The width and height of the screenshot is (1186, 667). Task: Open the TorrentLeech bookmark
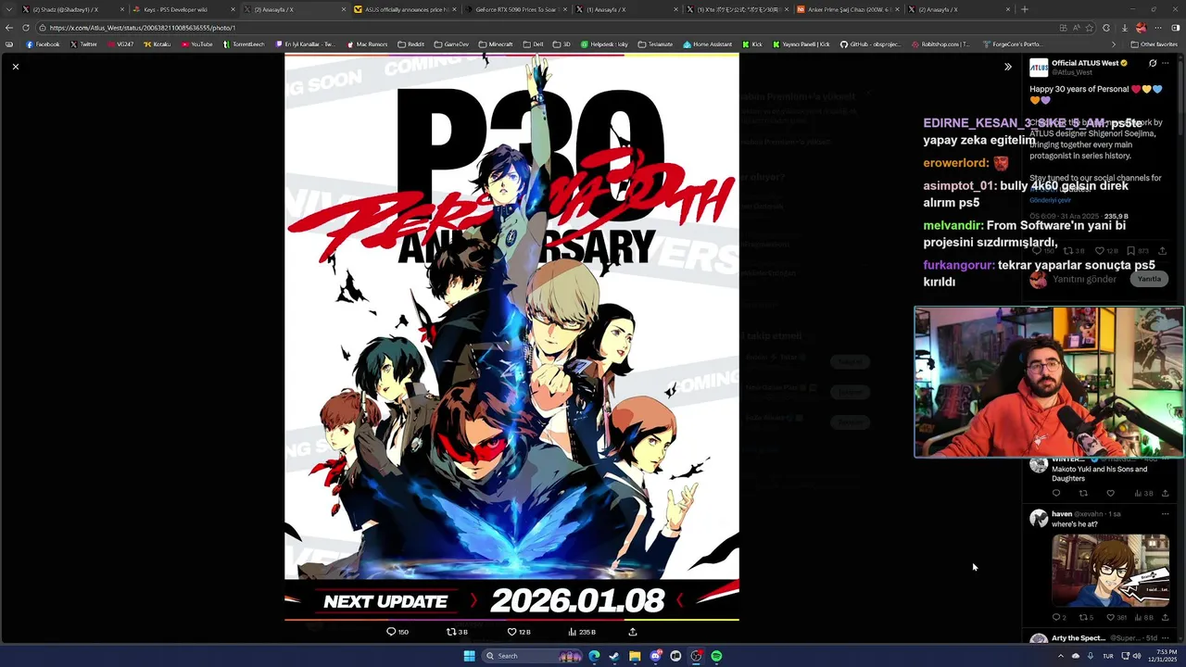[244, 44]
